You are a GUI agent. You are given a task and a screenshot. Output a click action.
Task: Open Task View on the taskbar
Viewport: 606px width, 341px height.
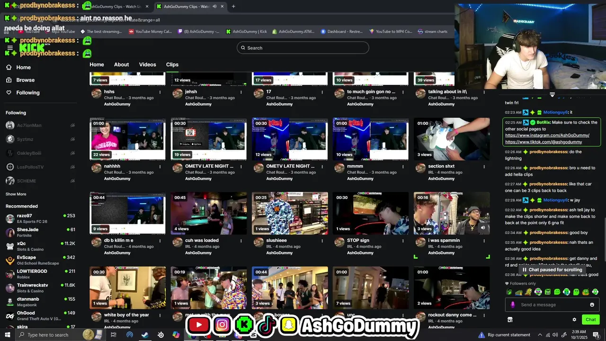coord(114,335)
